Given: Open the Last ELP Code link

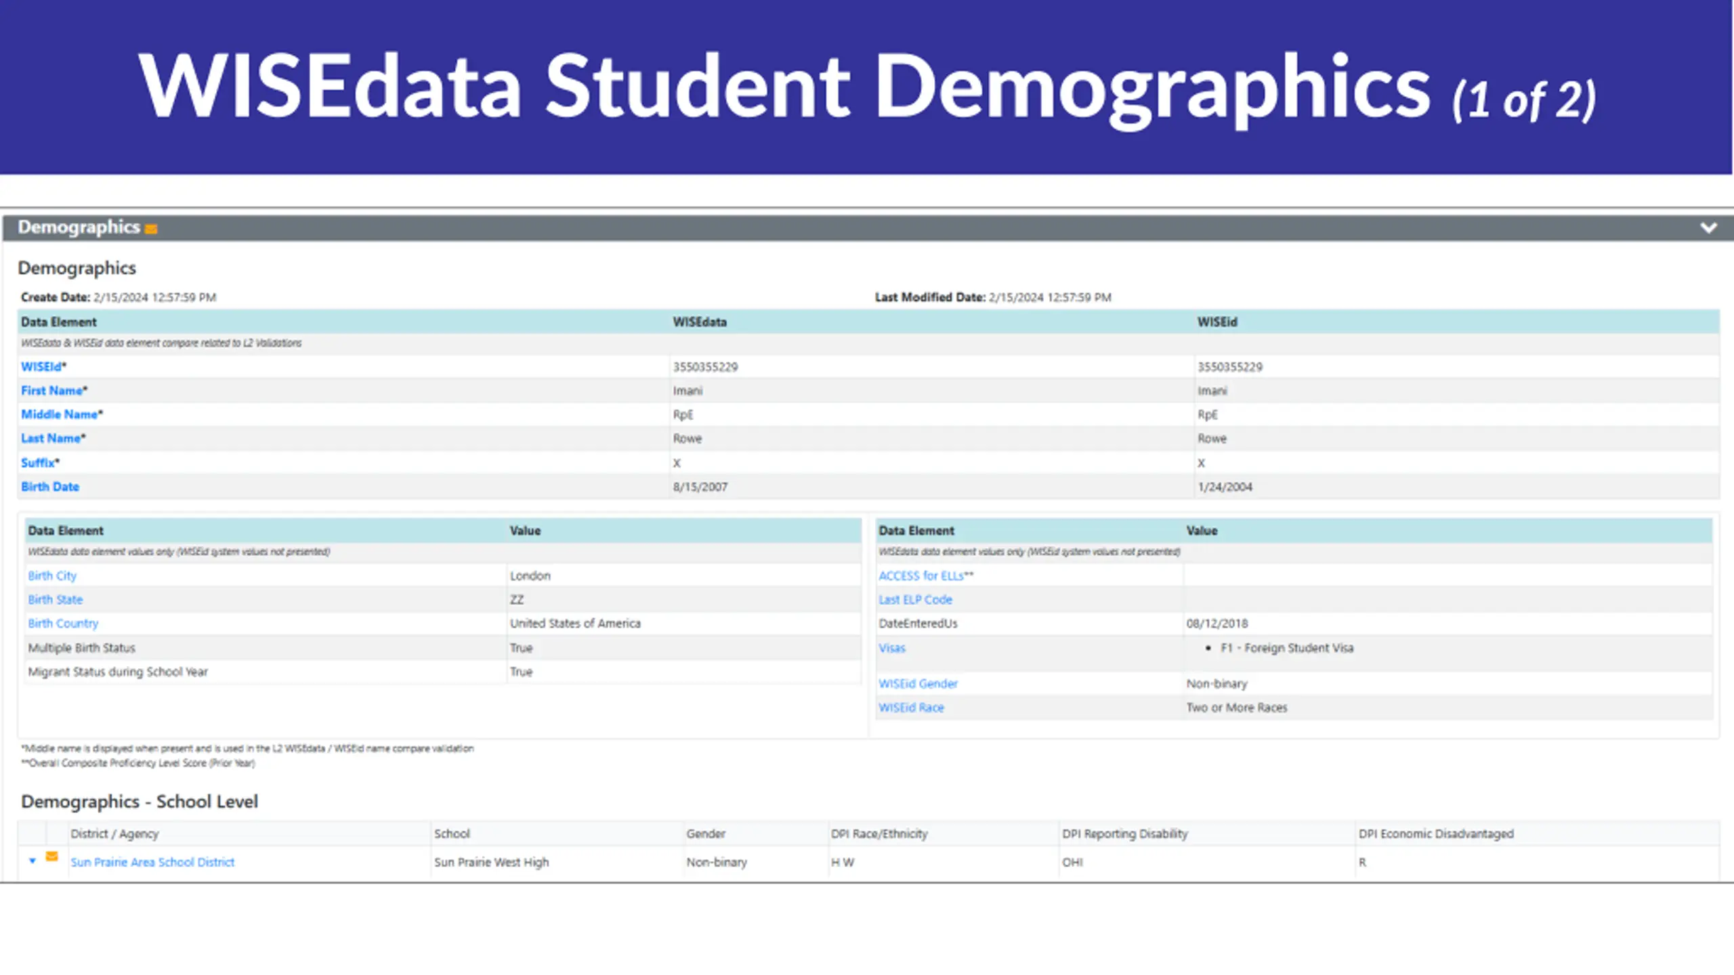Looking at the screenshot, I should (x=915, y=599).
